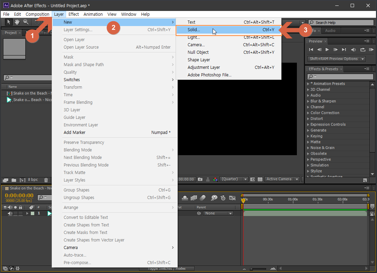
Task: Expand the Keying effects category
Action: (x=308, y=136)
